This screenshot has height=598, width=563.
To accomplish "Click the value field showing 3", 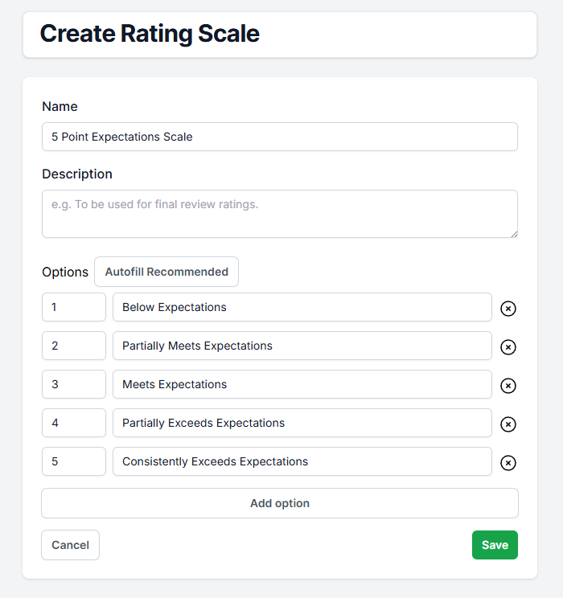I will click(74, 384).
